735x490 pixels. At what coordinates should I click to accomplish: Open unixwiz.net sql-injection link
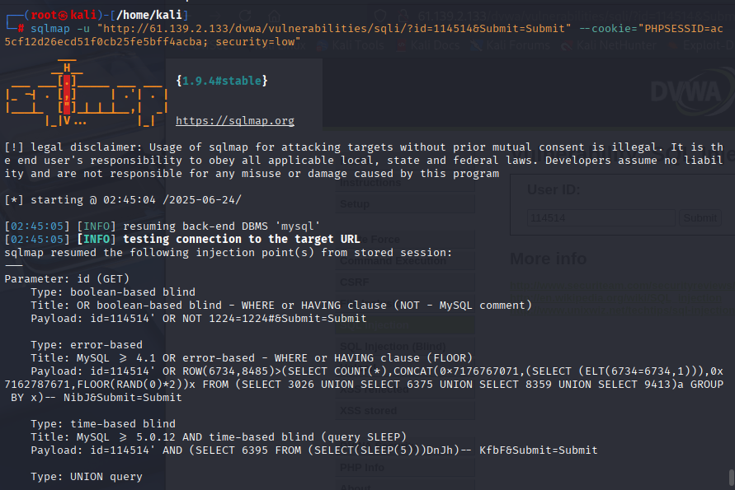622,310
